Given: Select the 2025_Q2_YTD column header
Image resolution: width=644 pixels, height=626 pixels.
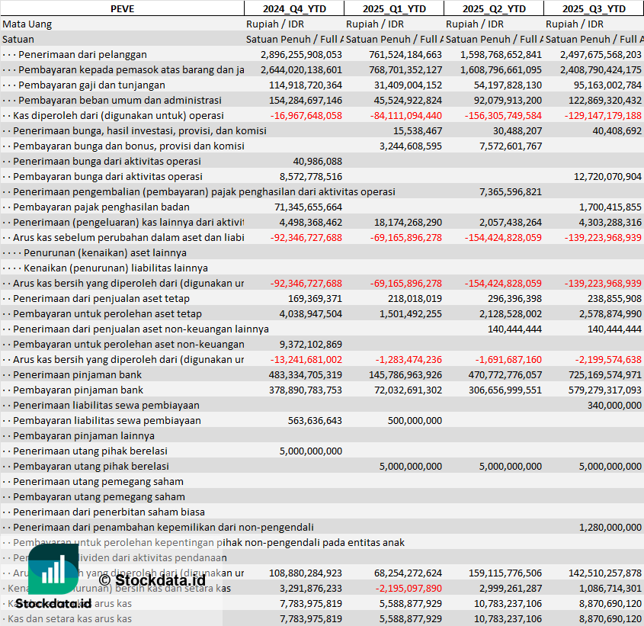Looking at the screenshot, I should click(494, 8).
